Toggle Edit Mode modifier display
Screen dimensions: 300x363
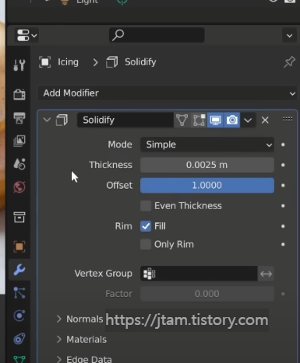[x=199, y=120]
